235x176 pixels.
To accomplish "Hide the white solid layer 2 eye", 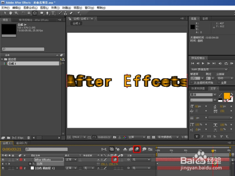I will (x=3, y=168).
